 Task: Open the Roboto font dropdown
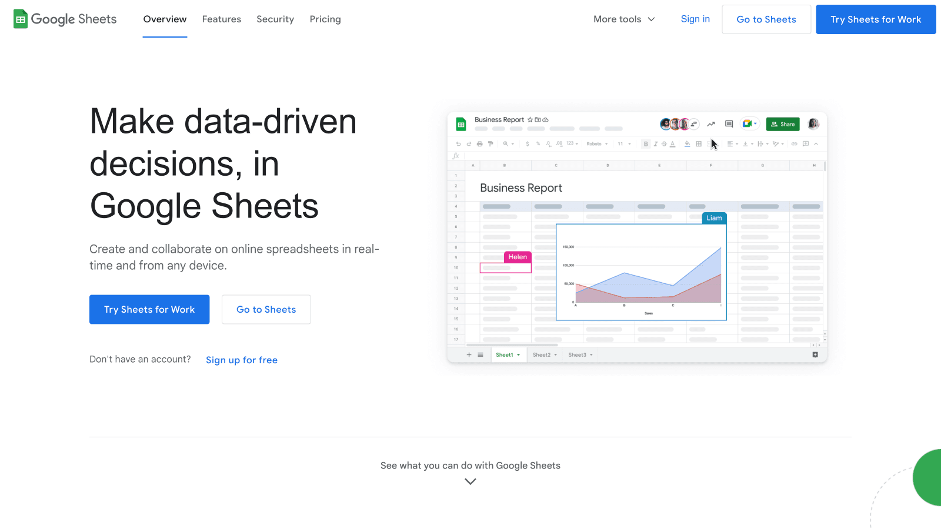[x=597, y=143]
